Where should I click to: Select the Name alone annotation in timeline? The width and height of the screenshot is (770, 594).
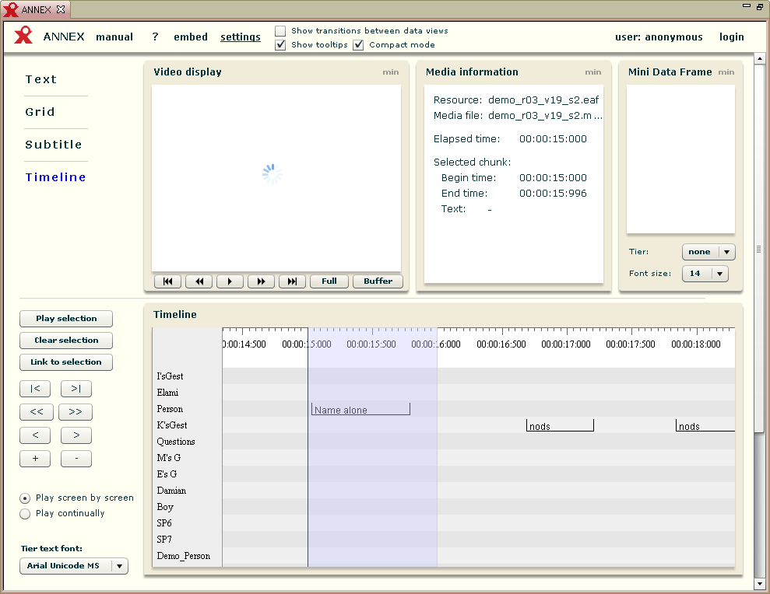pos(360,410)
